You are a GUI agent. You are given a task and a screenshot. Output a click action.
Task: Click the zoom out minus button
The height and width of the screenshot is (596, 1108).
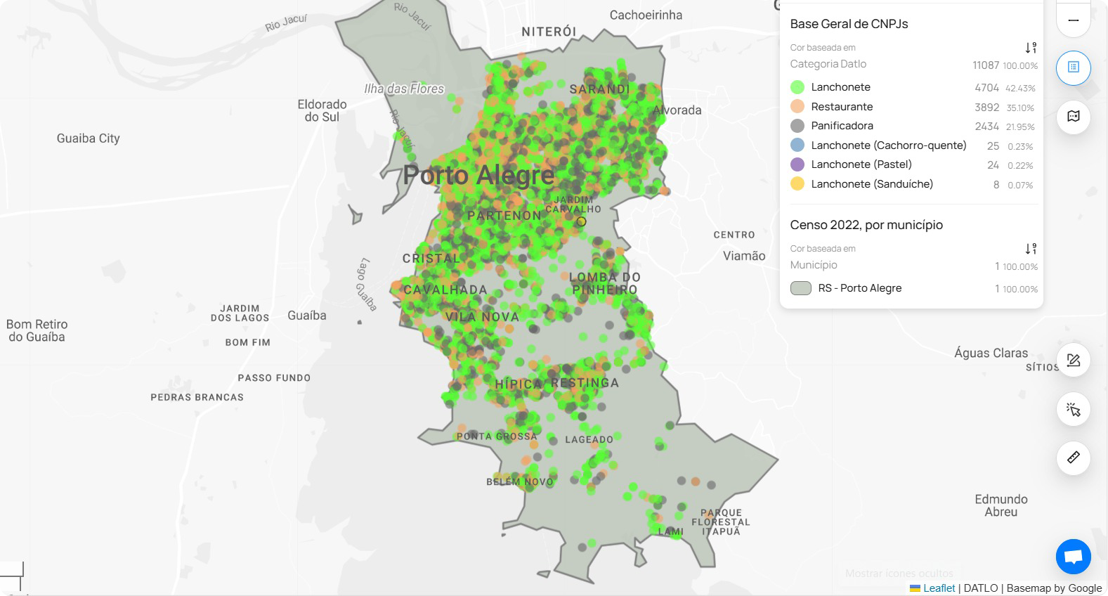coord(1073,20)
